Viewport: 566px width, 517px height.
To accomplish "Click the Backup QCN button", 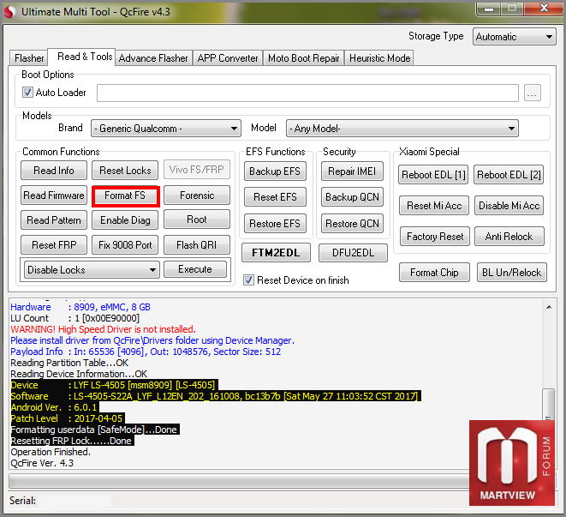I will coord(352,196).
